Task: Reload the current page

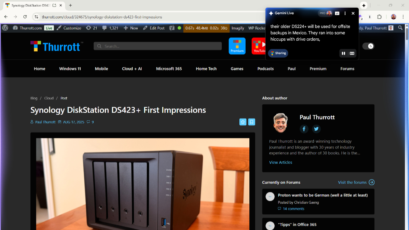Action: tap(25, 17)
